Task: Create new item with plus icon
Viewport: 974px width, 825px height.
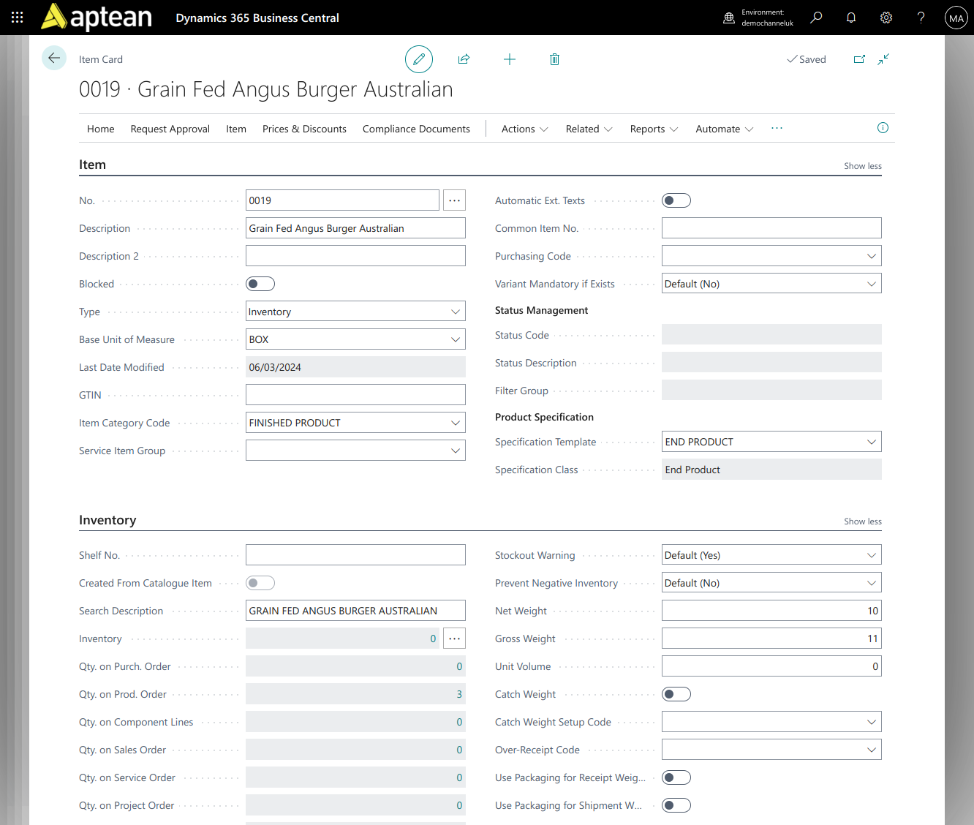Action: pyautogui.click(x=510, y=59)
